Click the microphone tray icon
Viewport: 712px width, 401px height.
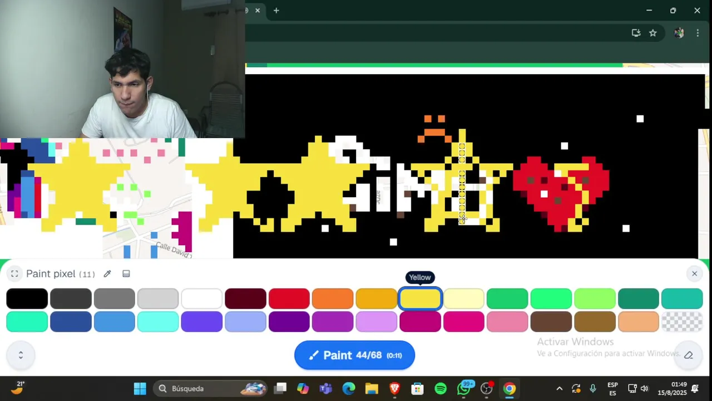click(593, 388)
